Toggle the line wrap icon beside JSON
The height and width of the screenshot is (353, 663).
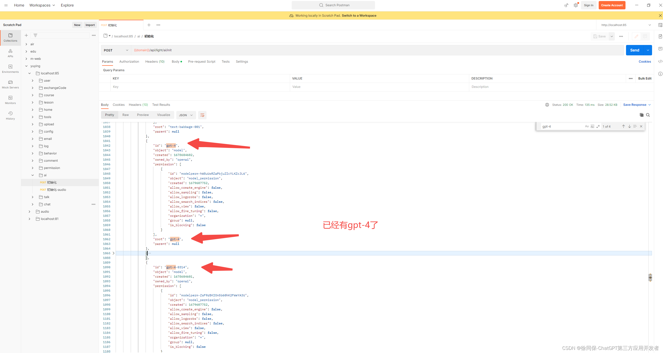202,115
